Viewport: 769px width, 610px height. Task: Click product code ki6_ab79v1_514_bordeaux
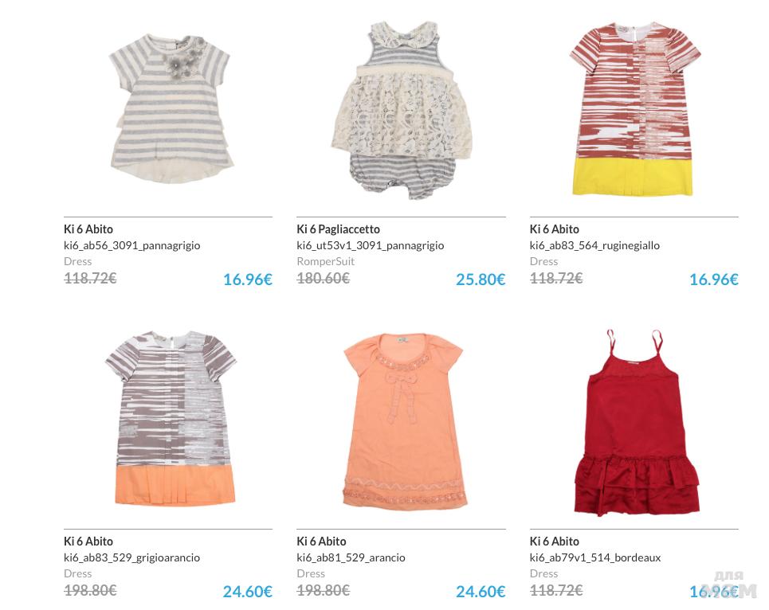[595, 557]
